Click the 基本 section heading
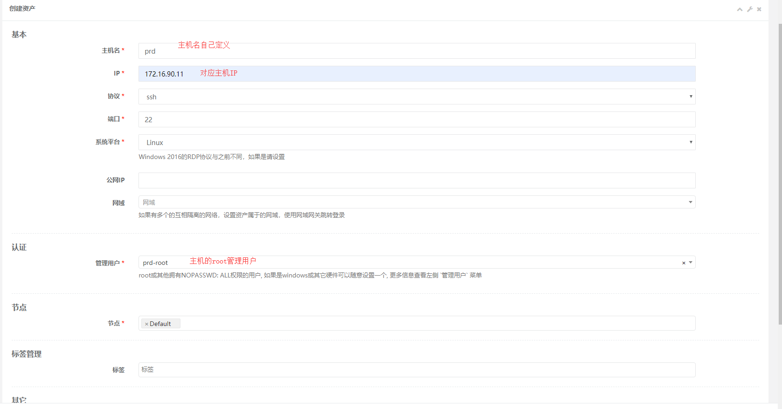Image resolution: width=782 pixels, height=409 pixels. (19, 35)
